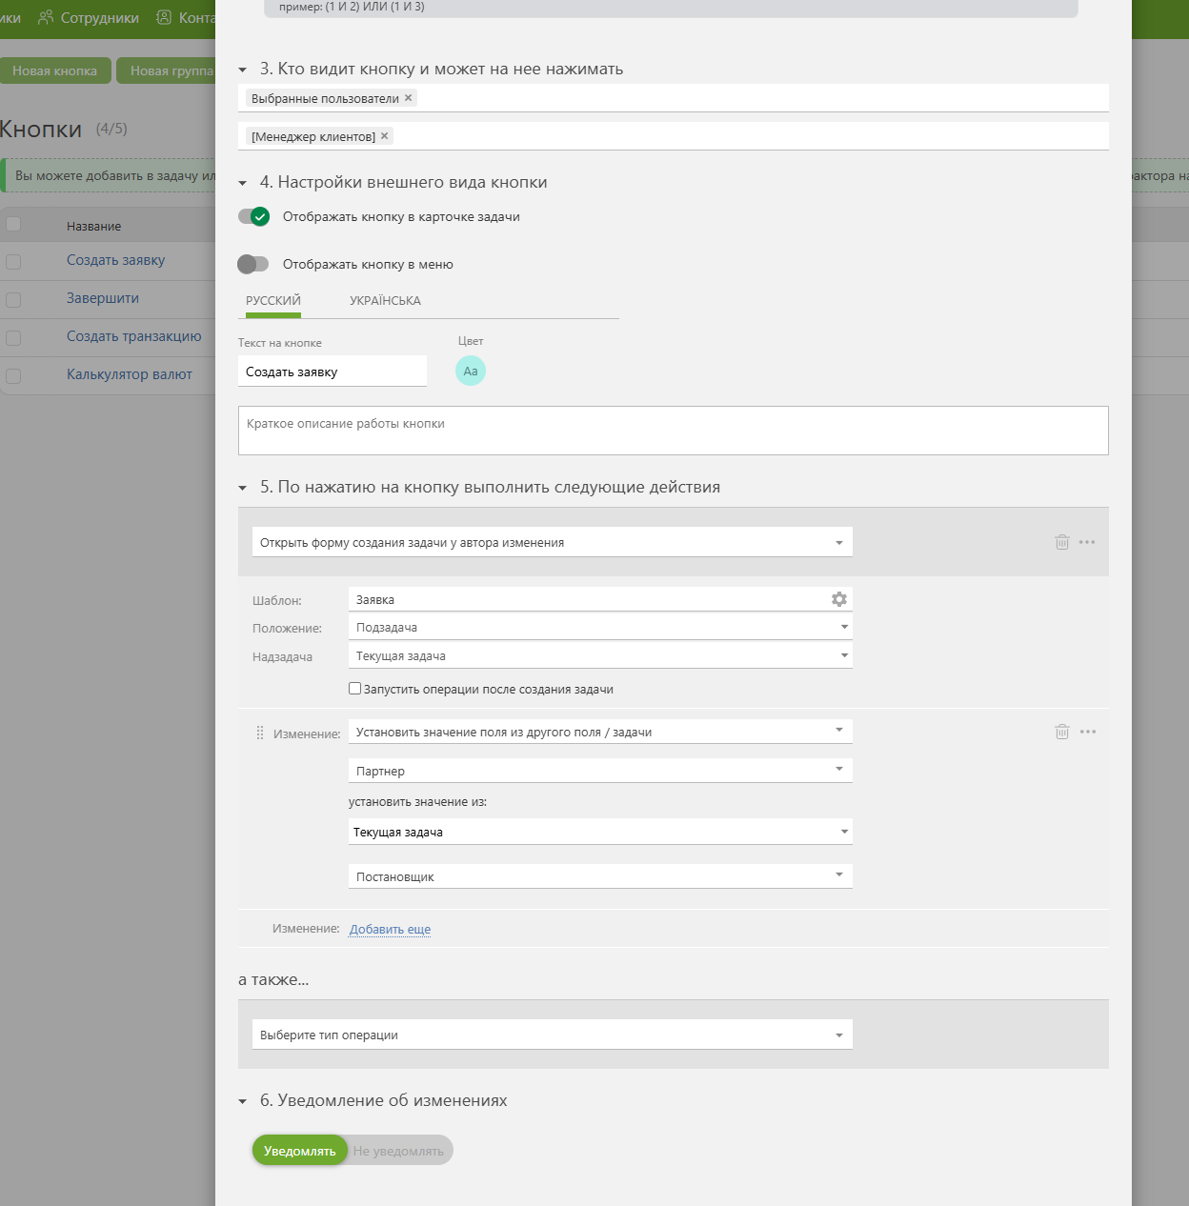Remove the Менеджер клиентов tag
Screen dimensions: 1189x1206
(x=385, y=136)
